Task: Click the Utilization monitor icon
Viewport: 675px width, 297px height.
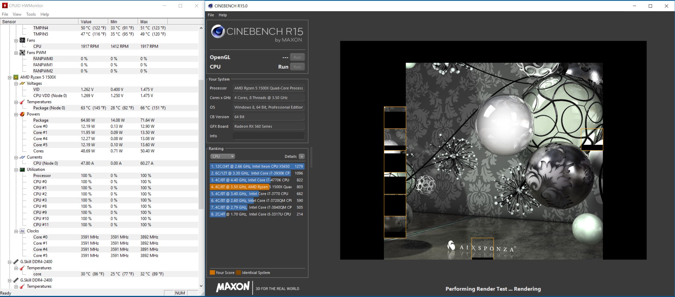Action: [22, 169]
